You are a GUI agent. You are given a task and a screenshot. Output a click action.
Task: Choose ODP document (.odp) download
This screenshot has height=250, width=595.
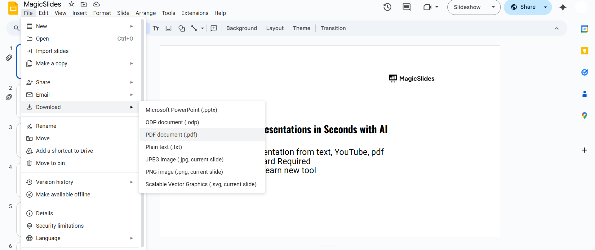click(202, 122)
